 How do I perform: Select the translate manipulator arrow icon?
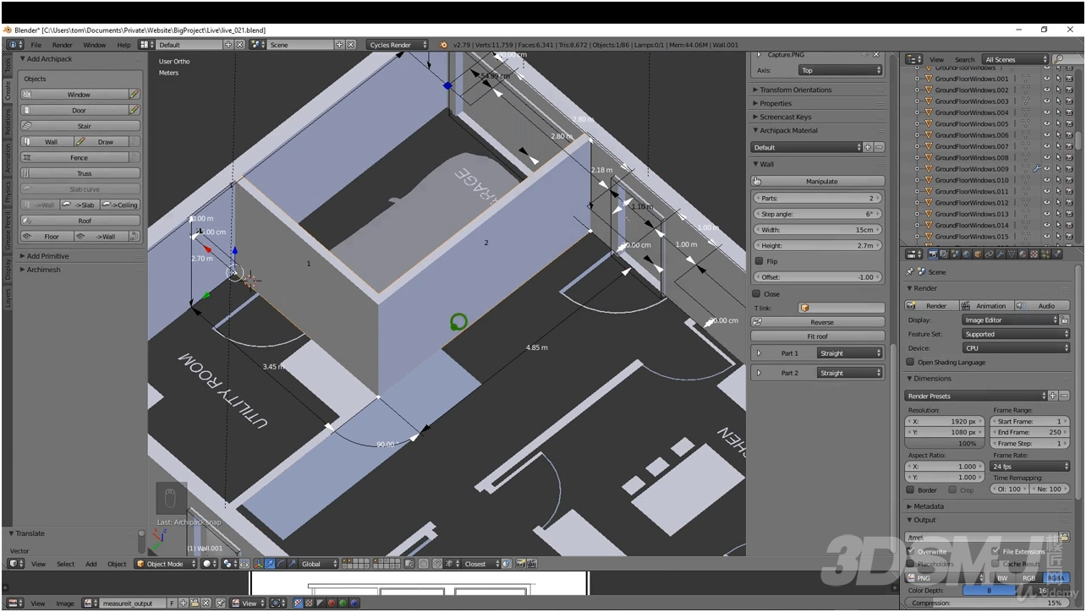point(271,564)
